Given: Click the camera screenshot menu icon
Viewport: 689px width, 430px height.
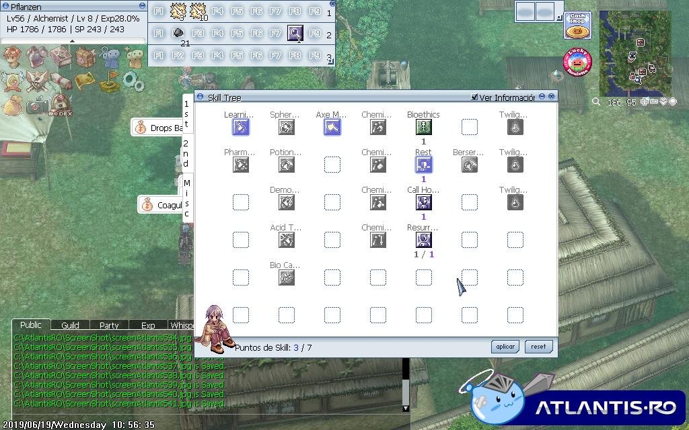Looking at the screenshot, I should 37,105.
